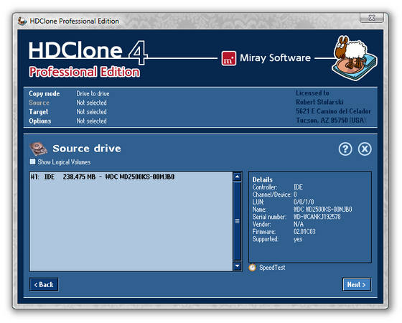Start the SpeedTest link

(272, 268)
